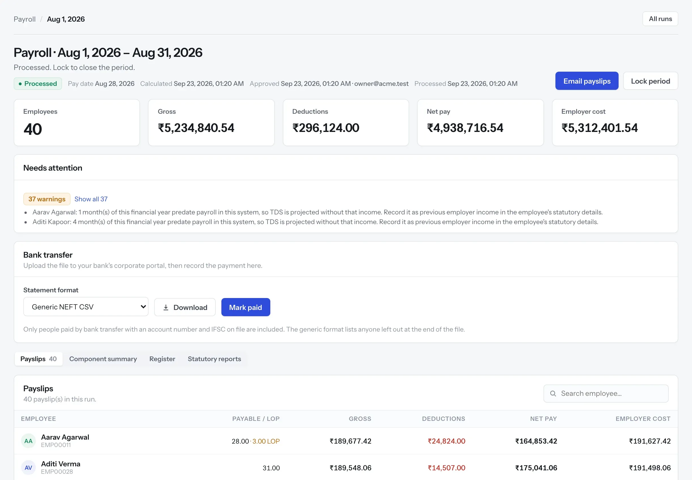
Task: Click the Aug 1, 2026 breadcrumb
Action: pos(66,19)
